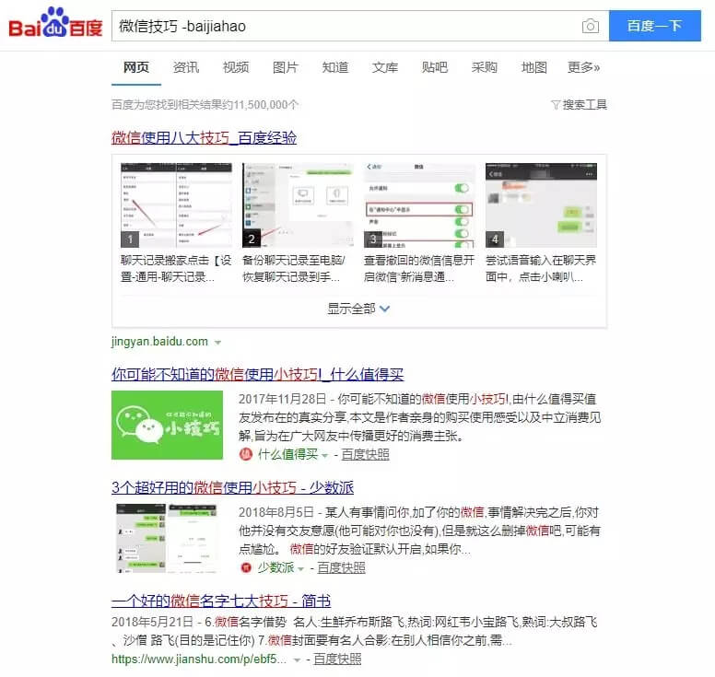Click green 小技巧 WeChat thumbnail
The image size is (715, 677).
167,425
